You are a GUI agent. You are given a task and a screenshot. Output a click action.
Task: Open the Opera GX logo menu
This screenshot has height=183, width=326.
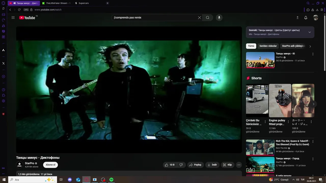point(3,3)
